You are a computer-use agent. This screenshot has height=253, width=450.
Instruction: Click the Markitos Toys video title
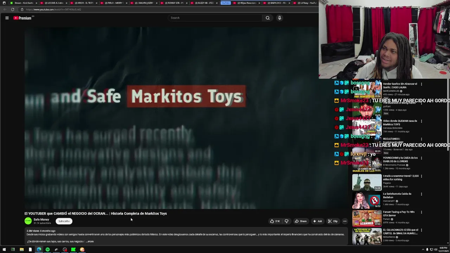click(x=96, y=213)
